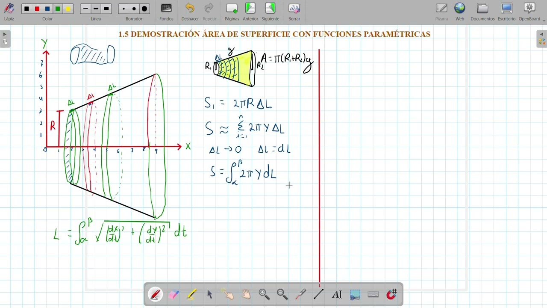The width and height of the screenshot is (547, 308).
Task: Select the interact pointing finger tool
Action: pyautogui.click(x=228, y=294)
